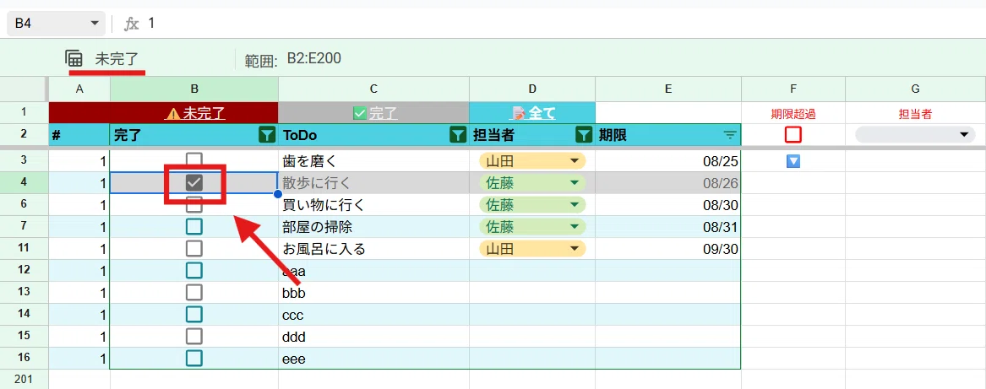This screenshot has height=389, width=986.
Task: Click the ddd cell
Action: click(373, 337)
